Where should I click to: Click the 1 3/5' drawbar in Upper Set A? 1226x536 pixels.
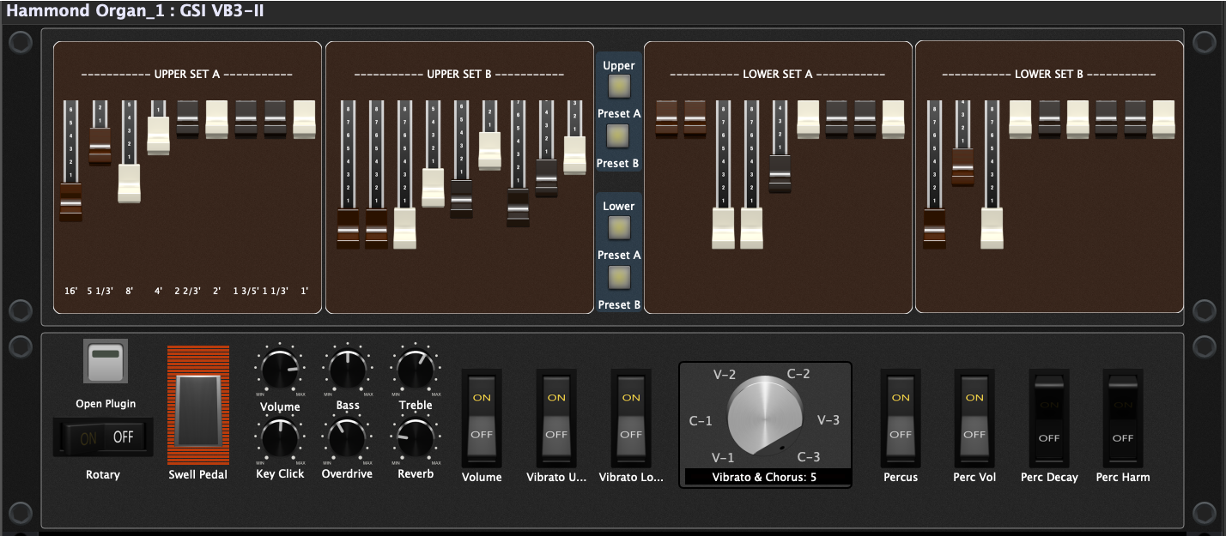click(246, 119)
